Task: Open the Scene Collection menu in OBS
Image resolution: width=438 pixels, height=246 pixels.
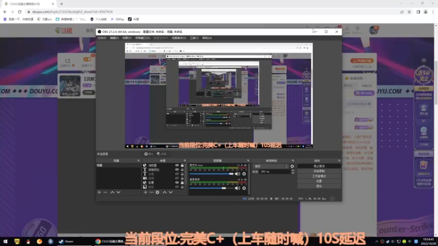Action: coord(179,38)
